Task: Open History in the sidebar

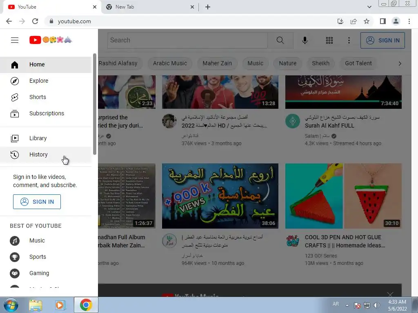Action: click(x=46, y=154)
